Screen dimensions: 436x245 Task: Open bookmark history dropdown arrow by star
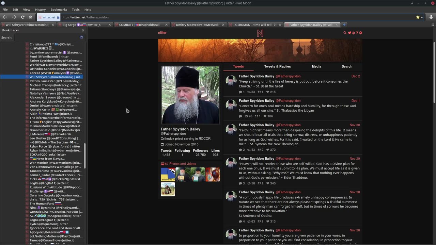click(x=422, y=17)
